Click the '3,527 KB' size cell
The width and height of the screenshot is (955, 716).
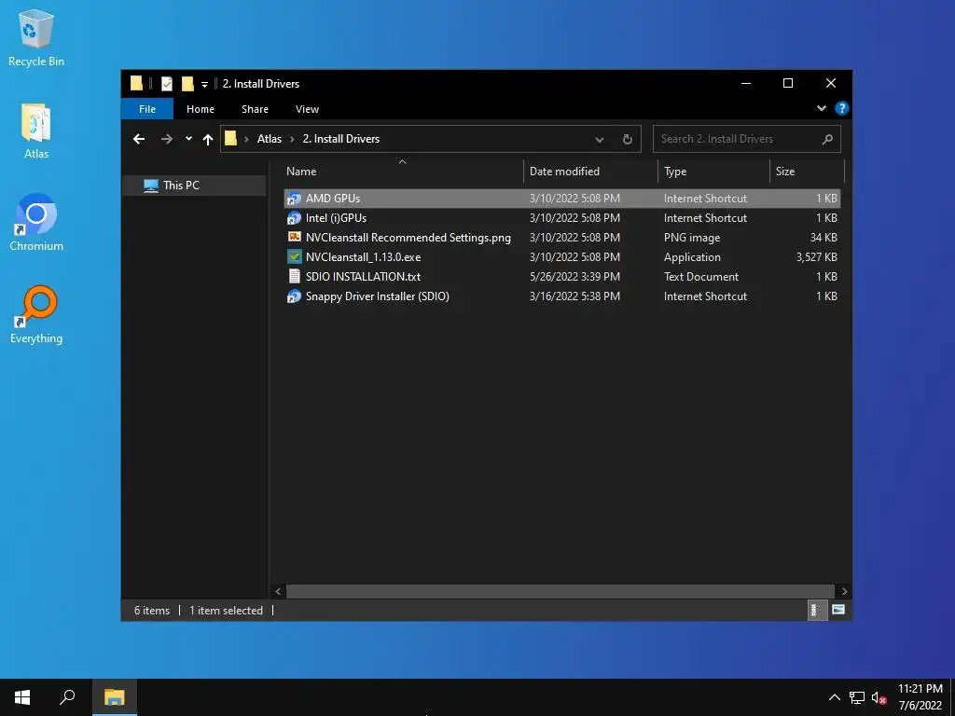[816, 257]
